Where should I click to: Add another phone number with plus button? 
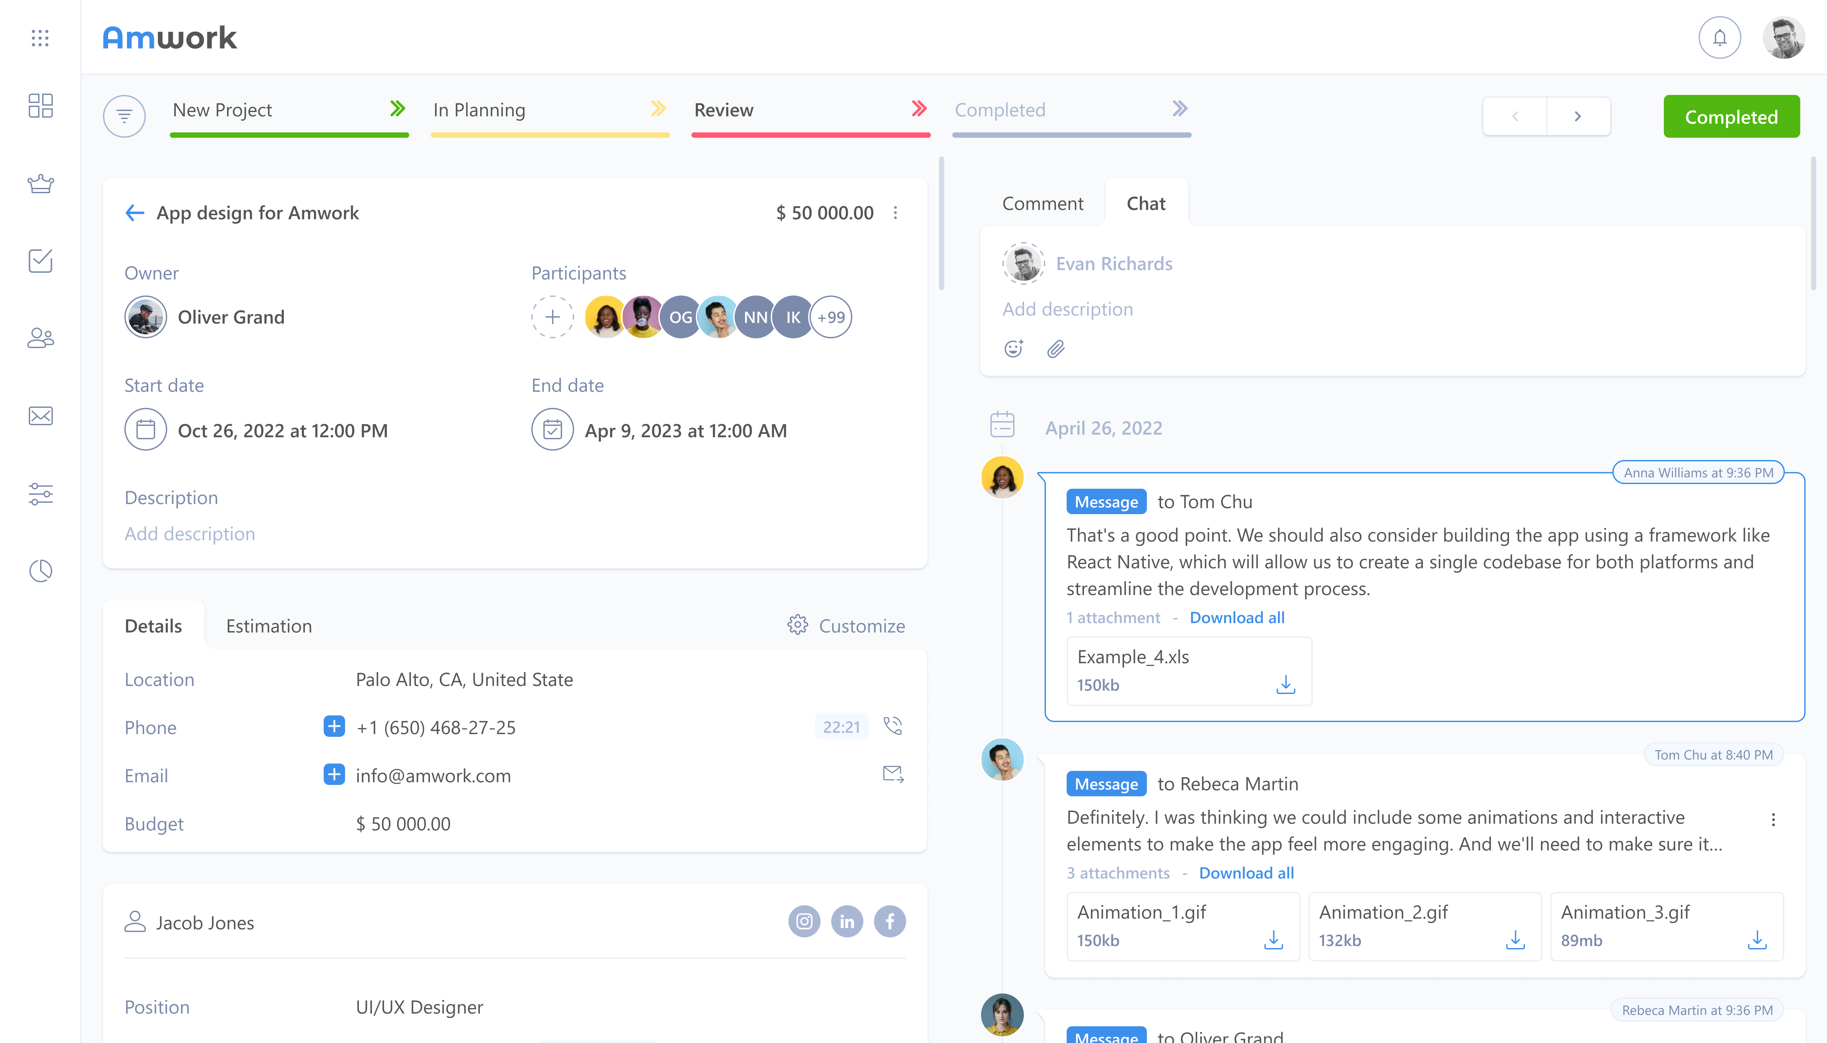click(x=334, y=726)
